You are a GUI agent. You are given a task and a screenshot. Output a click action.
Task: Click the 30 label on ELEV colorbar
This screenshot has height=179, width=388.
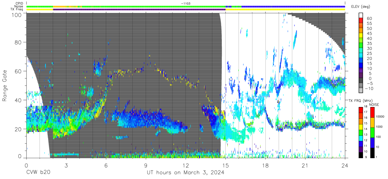tap(369, 48)
